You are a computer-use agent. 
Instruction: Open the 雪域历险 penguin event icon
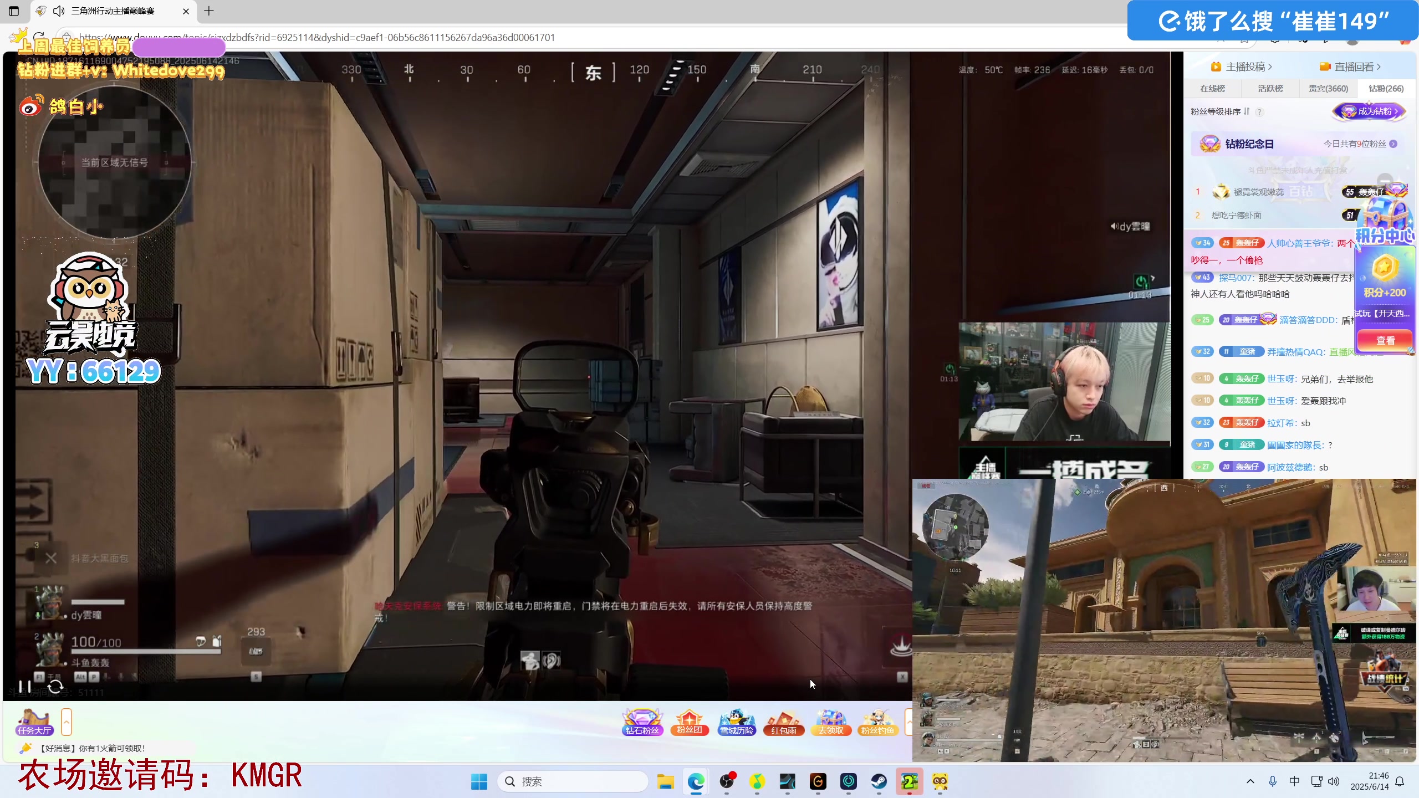pos(737,722)
